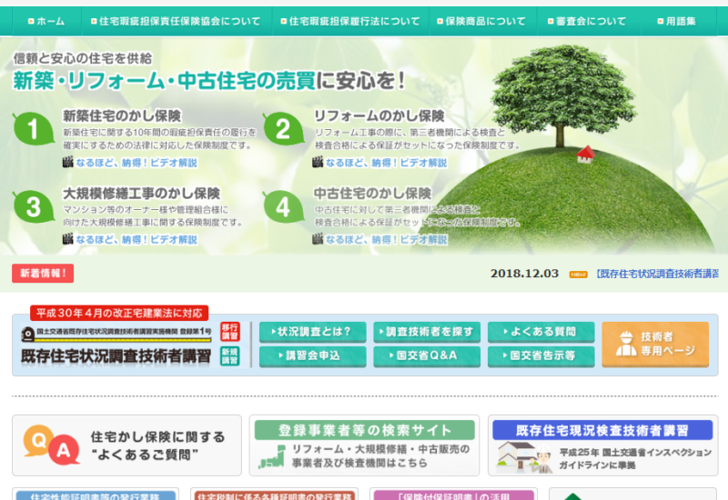Image resolution: width=728 pixels, height=500 pixels.
Task: Click the green leaf number 2 icon
Action: coord(283,129)
